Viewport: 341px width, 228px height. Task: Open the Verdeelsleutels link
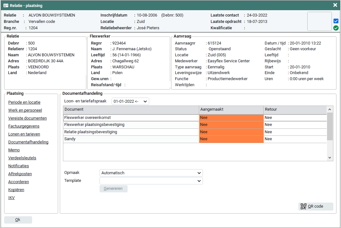pos(22,158)
